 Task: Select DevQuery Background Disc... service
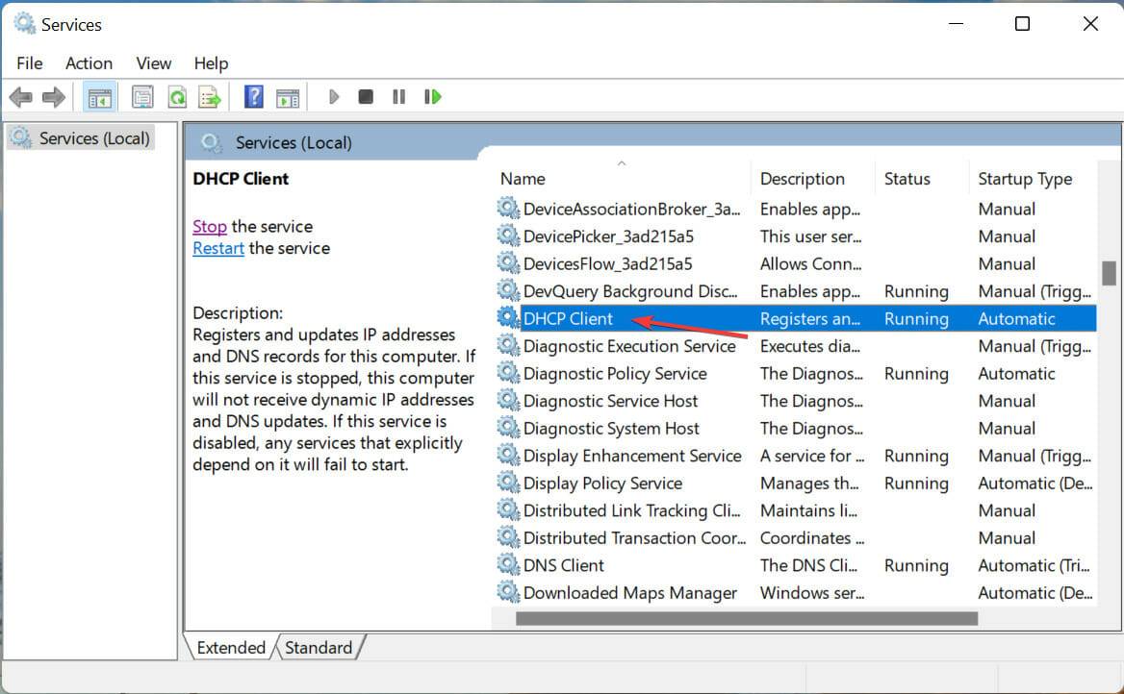630,291
